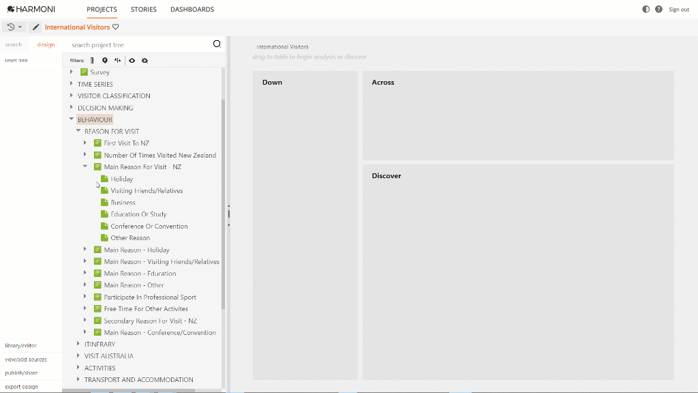Open the history dropdown arrow
The width and height of the screenshot is (698, 393).
pos(20,27)
